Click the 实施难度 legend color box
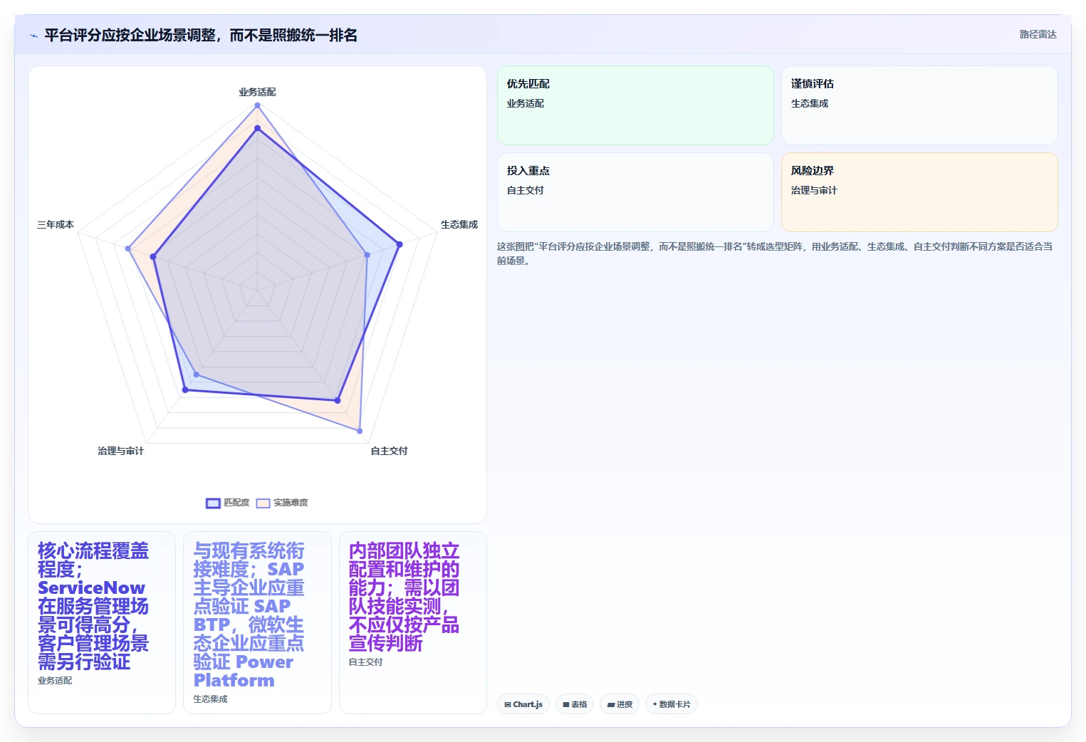 (x=263, y=503)
